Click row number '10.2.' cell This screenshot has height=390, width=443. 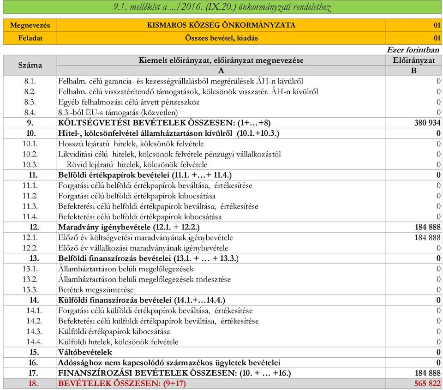click(x=30, y=154)
